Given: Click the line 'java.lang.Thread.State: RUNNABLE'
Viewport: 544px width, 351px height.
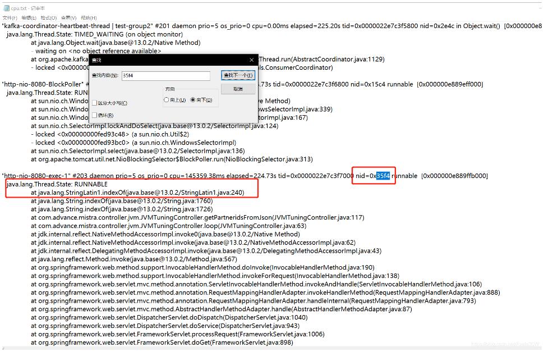Looking at the screenshot, I should tap(57, 184).
